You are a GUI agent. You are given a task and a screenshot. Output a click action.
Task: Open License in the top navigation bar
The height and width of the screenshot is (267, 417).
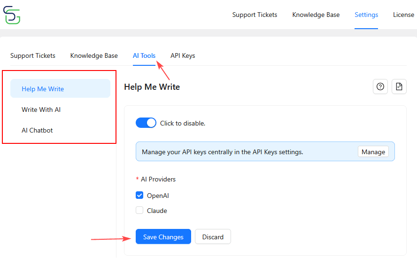[x=403, y=15]
